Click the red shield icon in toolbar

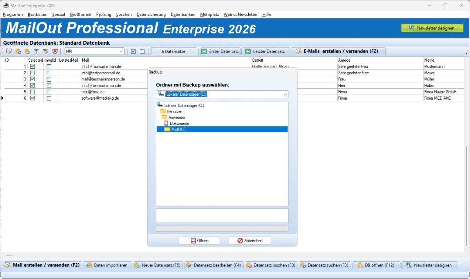(x=55, y=51)
